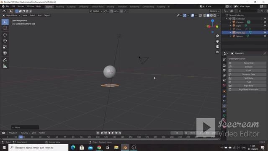Switch to Solid viewport shading
The height and width of the screenshot is (151, 268).
(208, 16)
